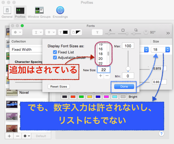This screenshot has height=144, width=174.
Task: Remove size with minus button
Action: 107,76
